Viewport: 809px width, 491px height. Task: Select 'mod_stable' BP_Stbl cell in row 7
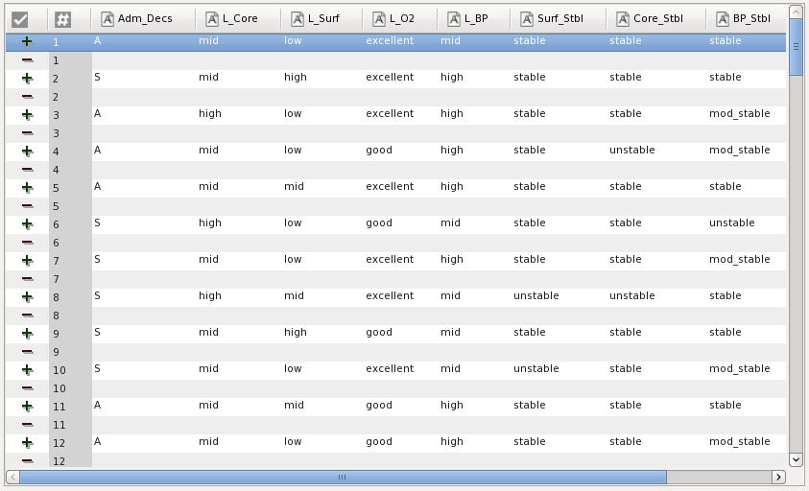[x=739, y=260]
